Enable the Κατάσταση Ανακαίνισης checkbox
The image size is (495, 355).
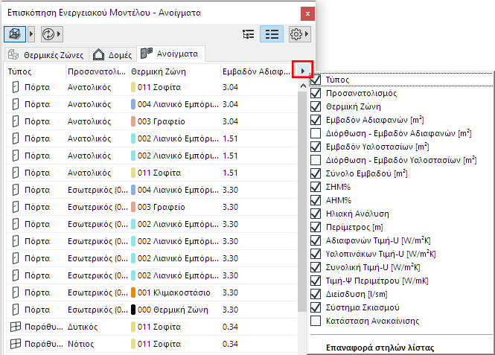[x=316, y=321]
